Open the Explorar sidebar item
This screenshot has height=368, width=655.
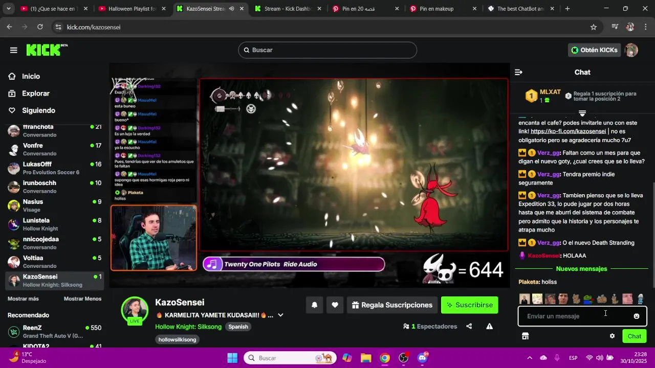[x=35, y=94]
